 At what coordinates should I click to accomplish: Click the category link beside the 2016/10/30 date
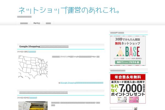[33, 98]
